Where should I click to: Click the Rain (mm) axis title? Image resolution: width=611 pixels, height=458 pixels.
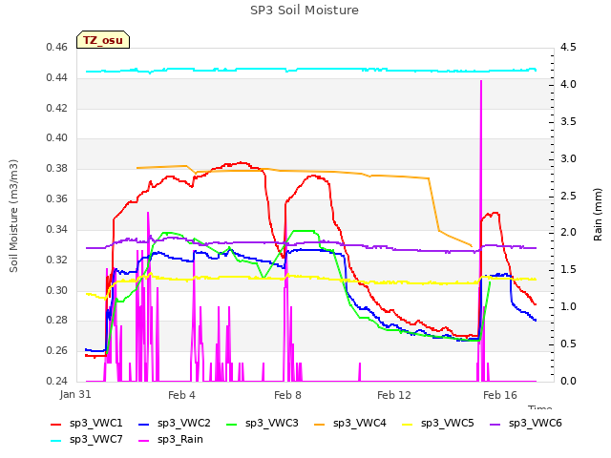click(x=598, y=215)
